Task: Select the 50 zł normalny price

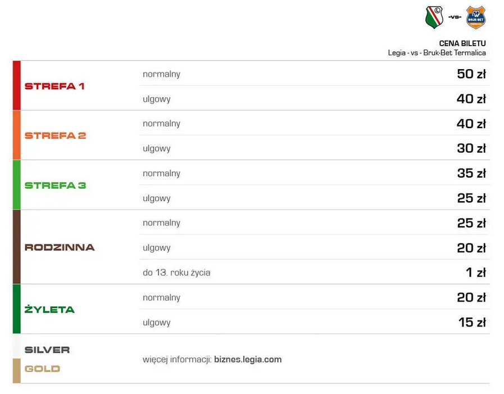Action: pos(471,74)
